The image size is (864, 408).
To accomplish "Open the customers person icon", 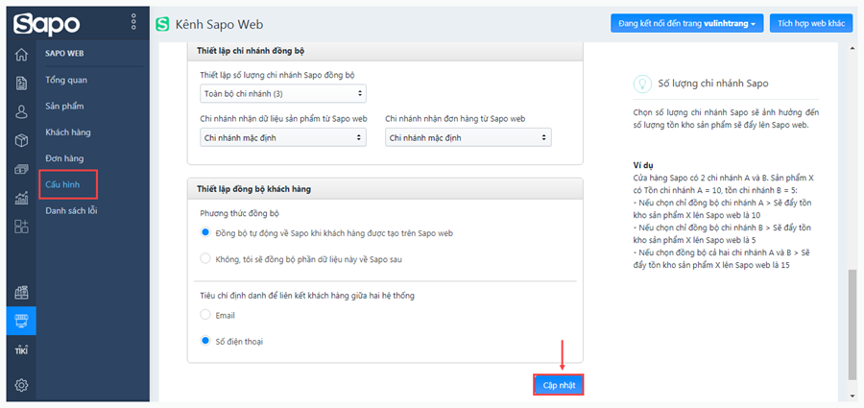I will tap(21, 112).
